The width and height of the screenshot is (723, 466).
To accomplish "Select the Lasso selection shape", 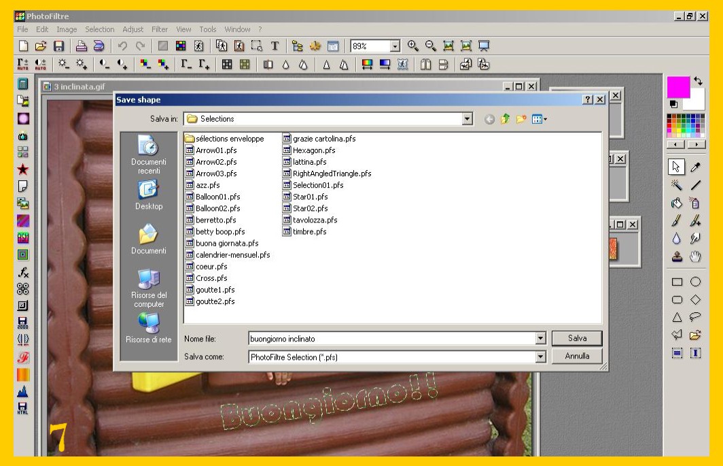I will pos(695,317).
